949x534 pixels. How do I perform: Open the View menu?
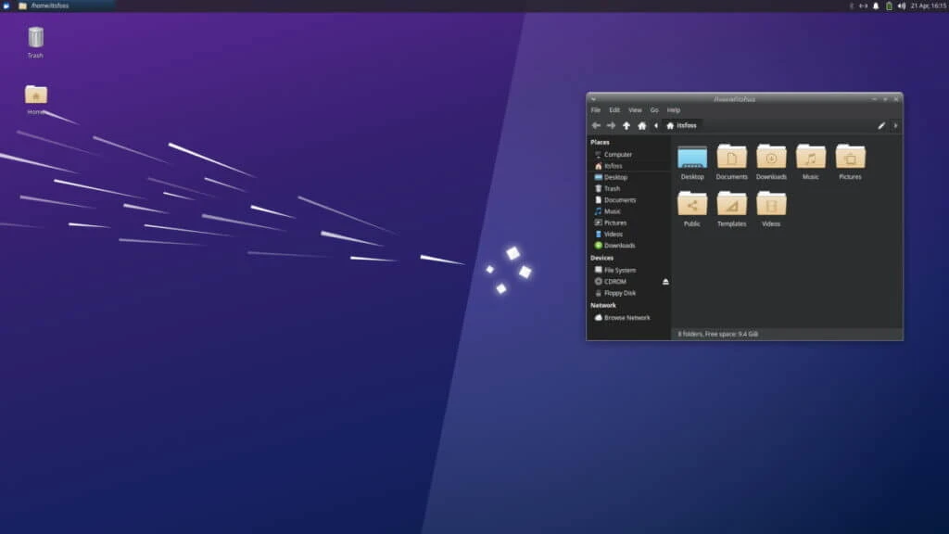[x=636, y=109]
